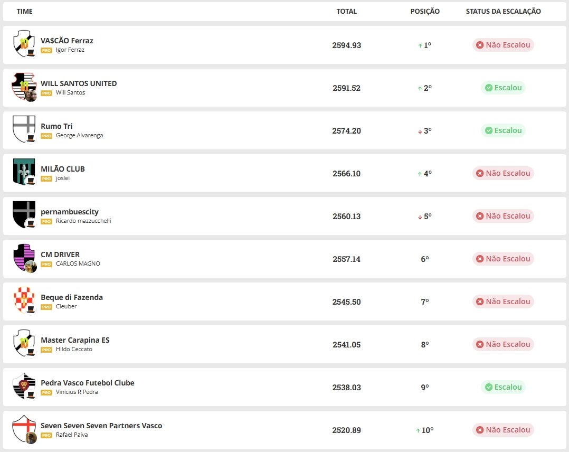Click the Escalou status badge for Rumo Tri
Image resolution: width=569 pixels, height=452 pixels.
click(503, 130)
